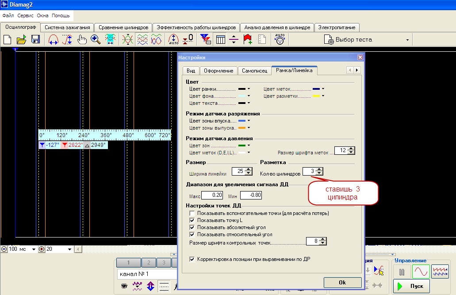Viewport: 456px width, 295px height.
Task: Click the greyed checklist document icon
Action: (x=262, y=39)
